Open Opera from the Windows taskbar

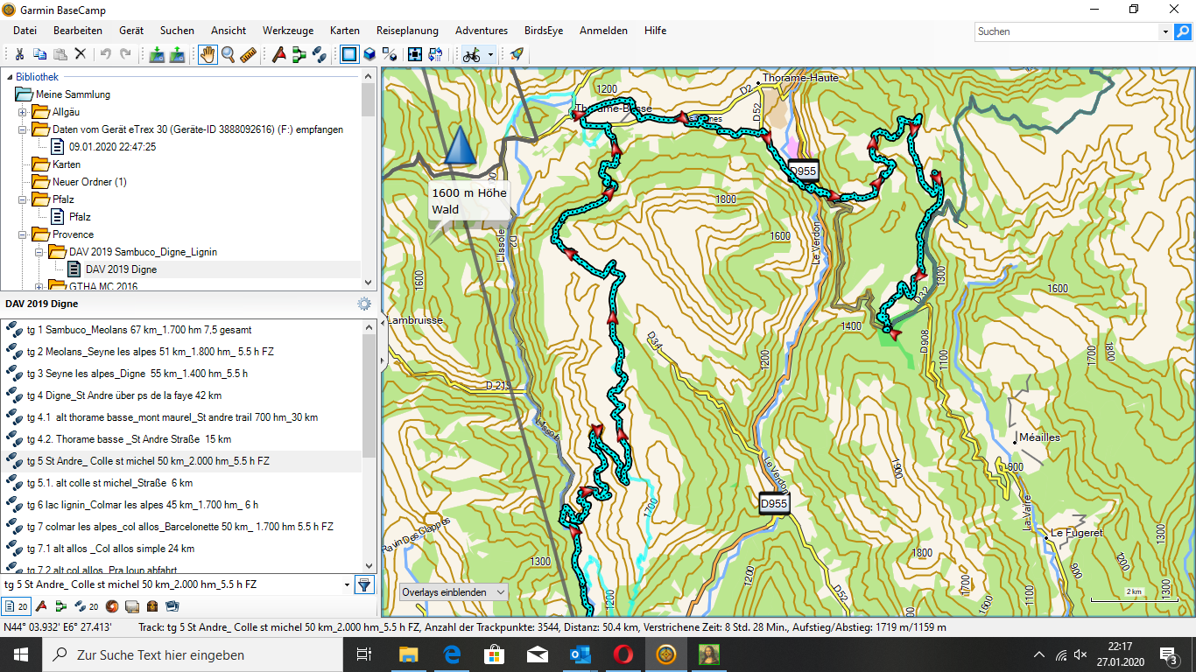pos(623,654)
